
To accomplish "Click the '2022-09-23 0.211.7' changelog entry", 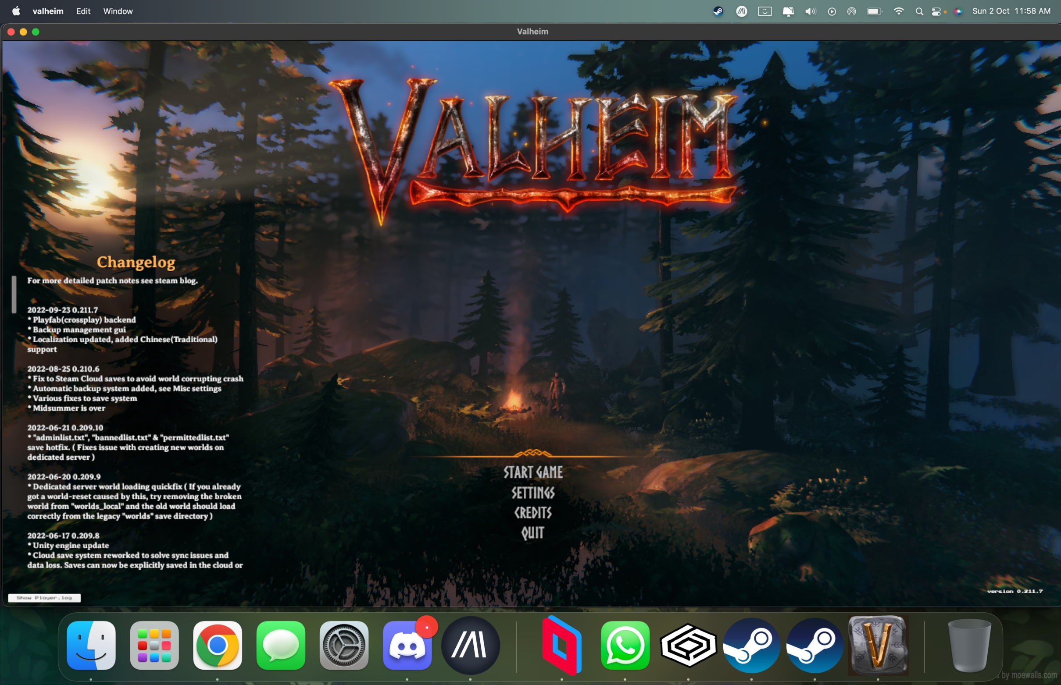I will [62, 310].
